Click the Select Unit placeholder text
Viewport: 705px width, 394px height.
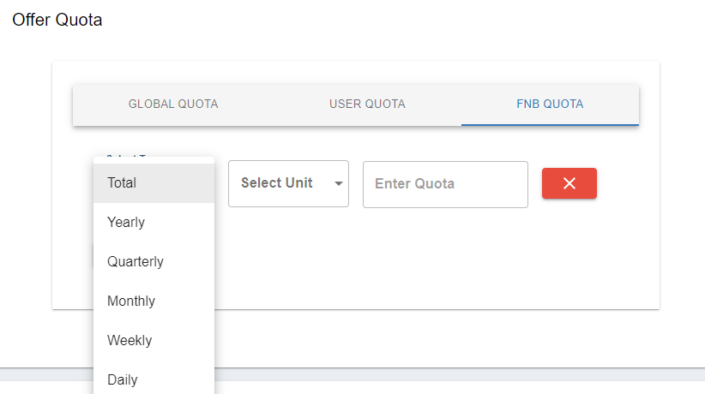[276, 183]
